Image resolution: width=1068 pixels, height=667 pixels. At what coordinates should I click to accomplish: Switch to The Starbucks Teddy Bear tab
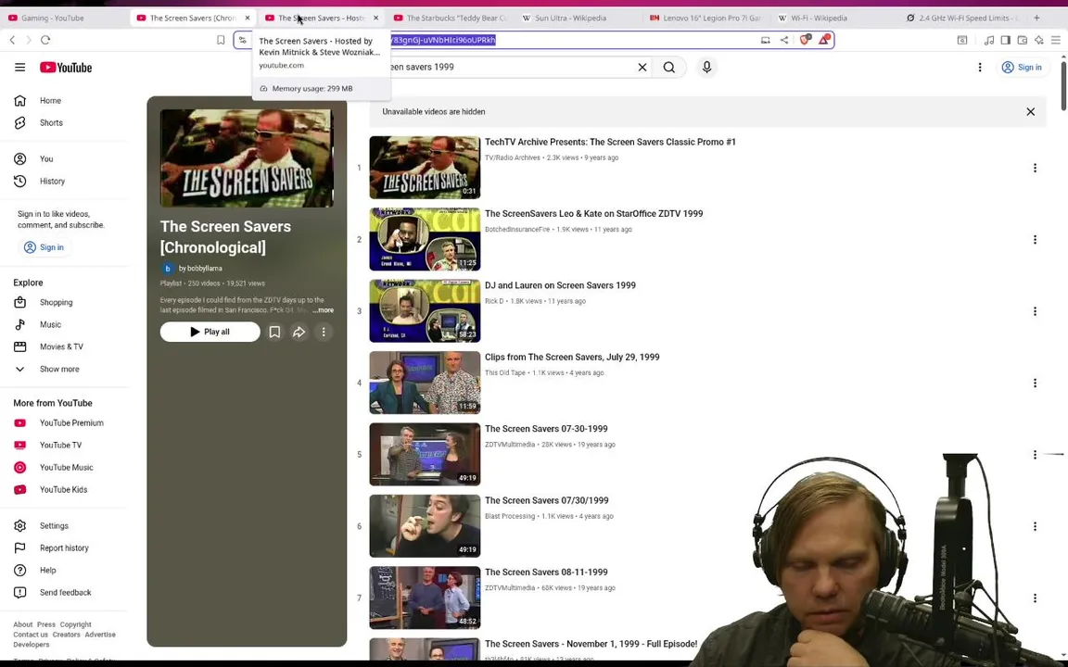tap(451, 18)
